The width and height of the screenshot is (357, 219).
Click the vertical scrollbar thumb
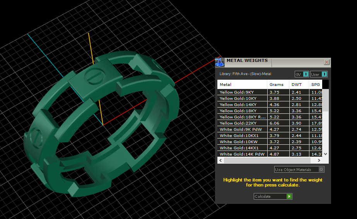pyautogui.click(x=326, y=100)
